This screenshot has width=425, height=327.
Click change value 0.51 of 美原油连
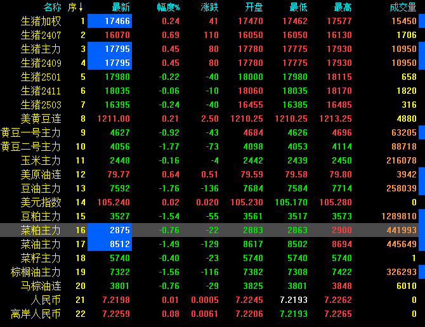[209, 174]
